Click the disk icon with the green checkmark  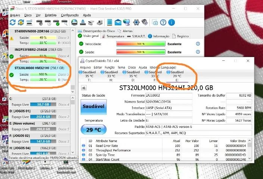pos(56,22)
